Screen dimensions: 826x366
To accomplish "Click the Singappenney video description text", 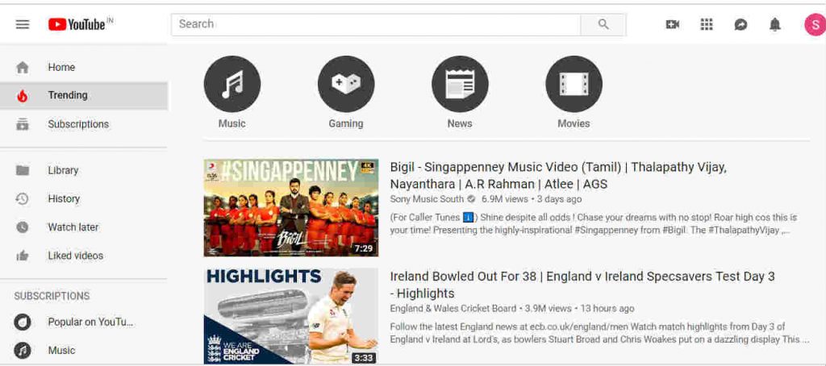I will click(594, 224).
